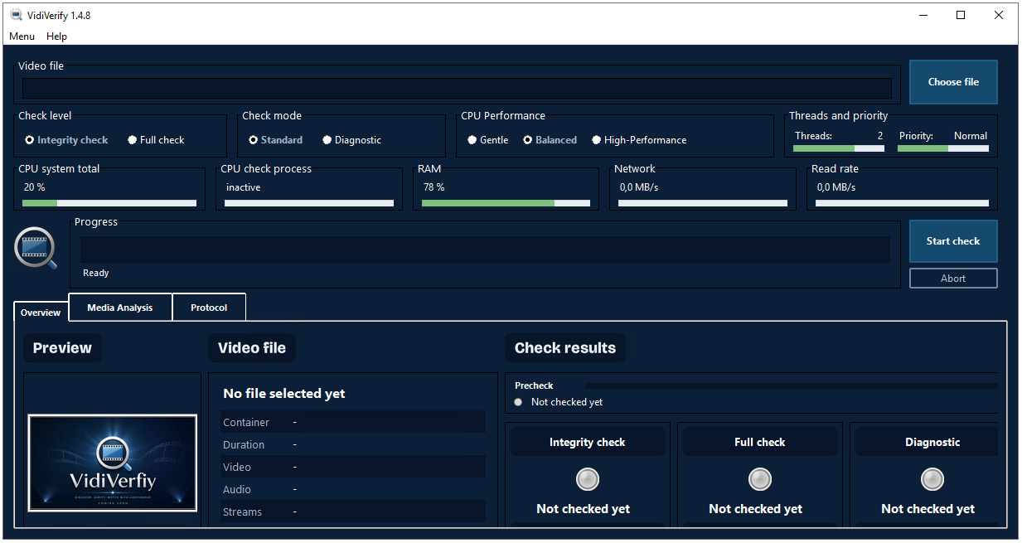Screen dimensions: 1022x543
Task: Click the '20 %' CPU total value
Action: coord(35,187)
